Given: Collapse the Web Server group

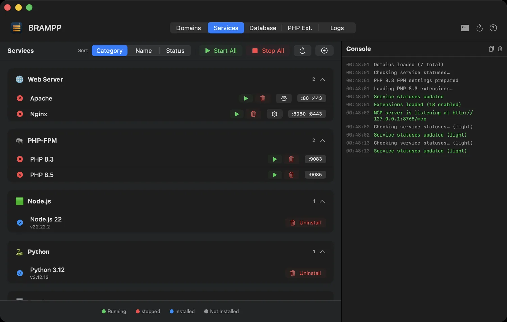Looking at the screenshot, I should 322,79.
